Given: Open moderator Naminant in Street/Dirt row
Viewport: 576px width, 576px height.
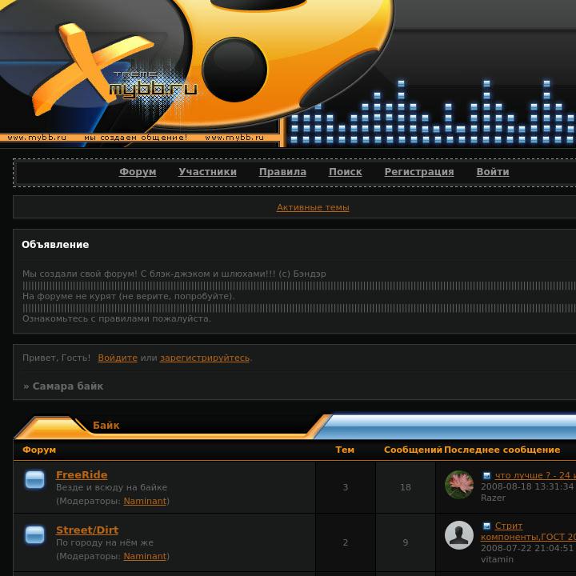Looking at the screenshot, I should 145,556.
